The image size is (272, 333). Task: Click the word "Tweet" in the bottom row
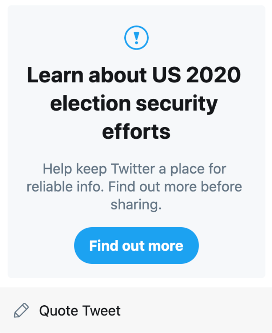101,311
